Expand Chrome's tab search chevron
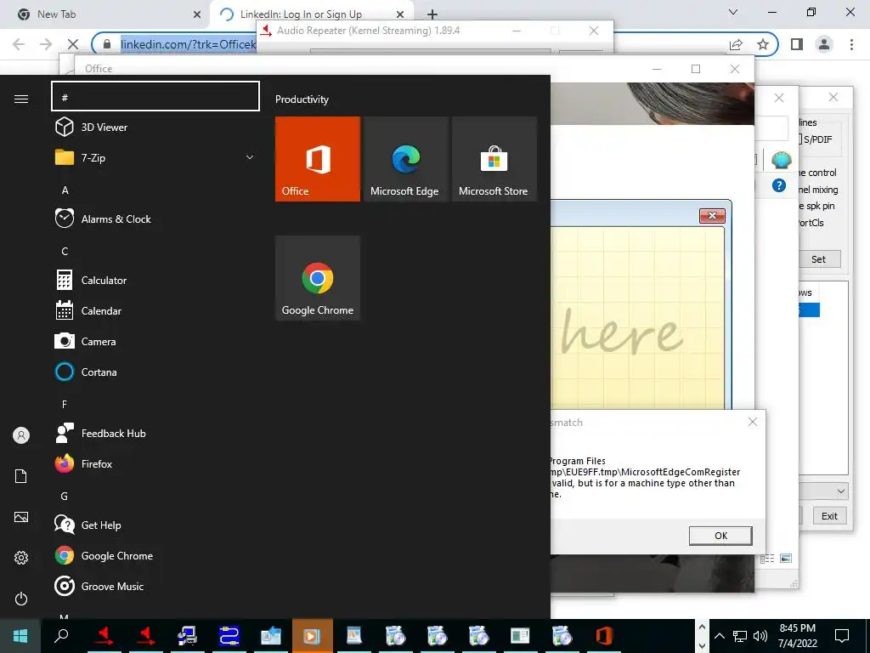 click(x=733, y=12)
